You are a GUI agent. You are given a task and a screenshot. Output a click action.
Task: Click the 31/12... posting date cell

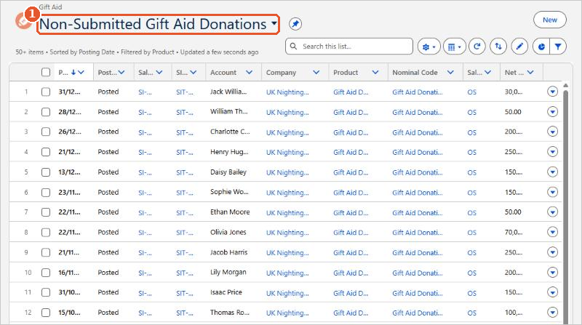coord(69,92)
